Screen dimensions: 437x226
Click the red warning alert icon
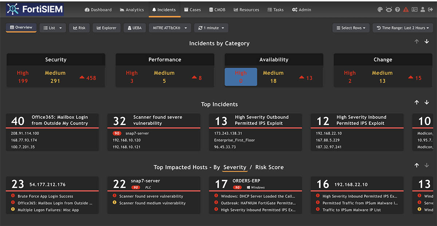coord(406,10)
